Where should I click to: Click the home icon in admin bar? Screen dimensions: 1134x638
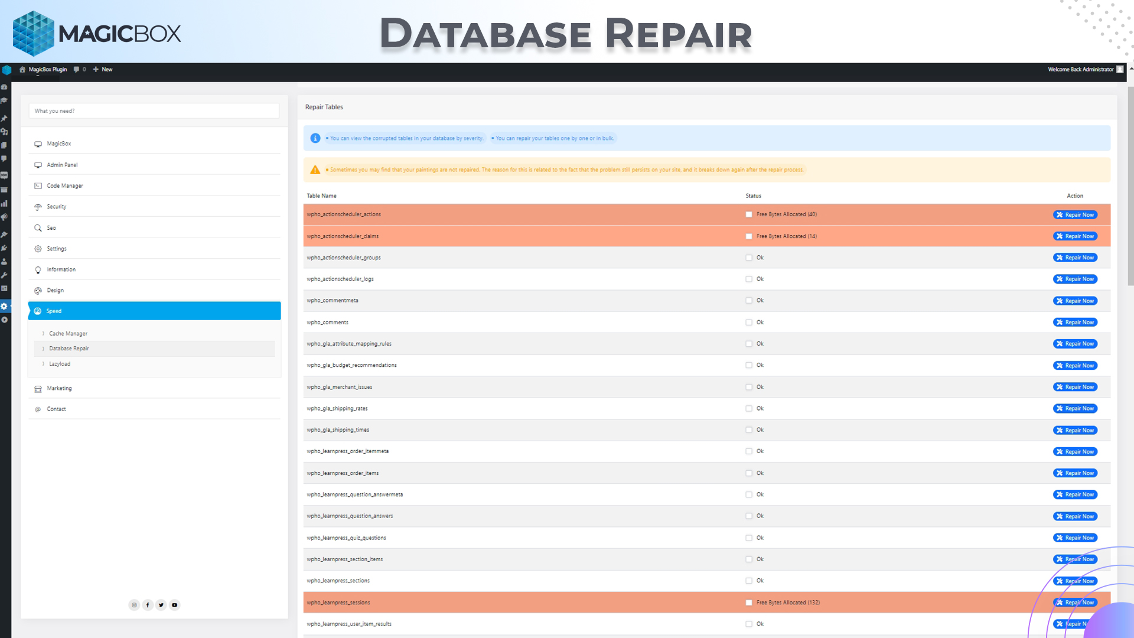[x=22, y=70]
